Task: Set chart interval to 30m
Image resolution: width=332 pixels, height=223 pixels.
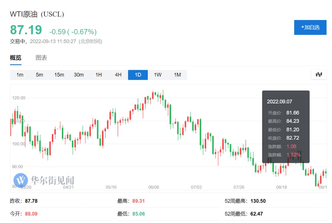Action: (x=79, y=75)
